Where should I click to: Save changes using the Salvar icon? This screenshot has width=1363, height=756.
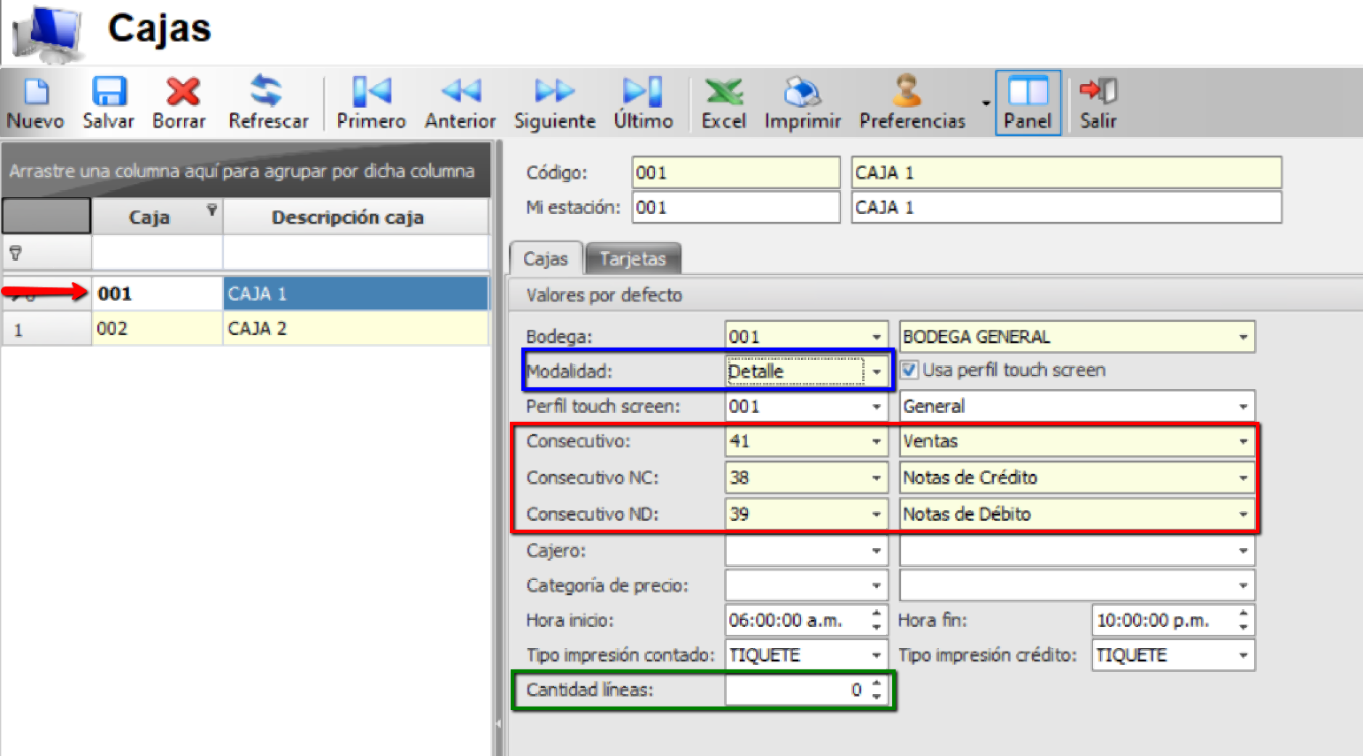(x=108, y=100)
